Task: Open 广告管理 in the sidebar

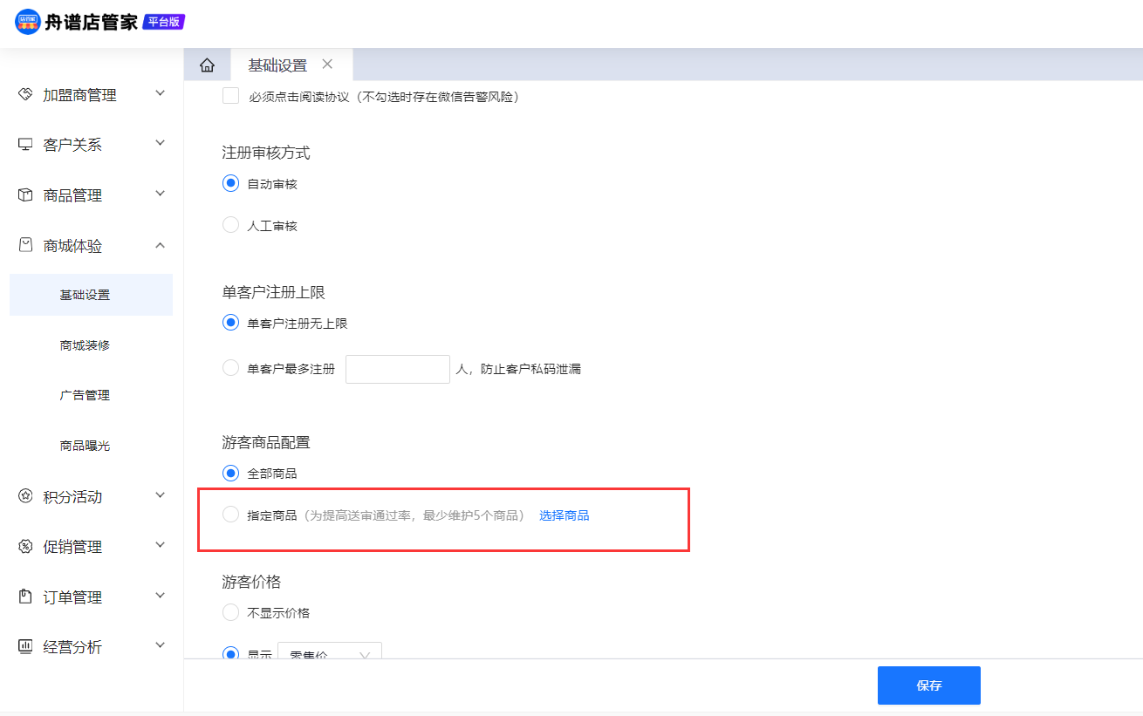Action: pos(85,395)
